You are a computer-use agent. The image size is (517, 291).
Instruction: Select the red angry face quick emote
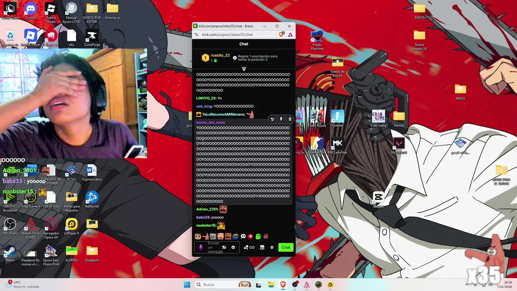pyautogui.click(x=266, y=236)
